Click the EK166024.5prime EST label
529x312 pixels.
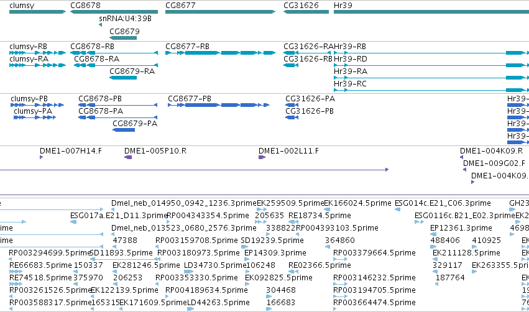tap(357, 203)
